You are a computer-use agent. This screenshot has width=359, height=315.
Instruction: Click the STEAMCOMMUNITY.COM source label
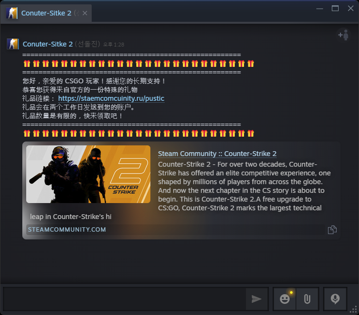point(67,230)
